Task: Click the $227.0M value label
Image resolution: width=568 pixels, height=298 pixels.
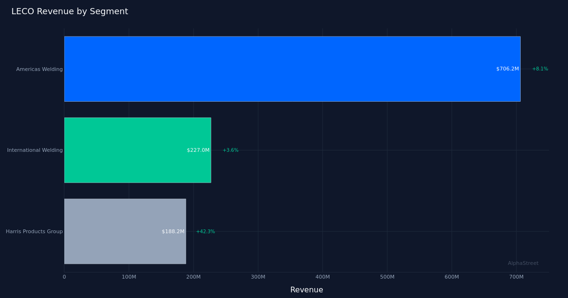Action: [198, 150]
